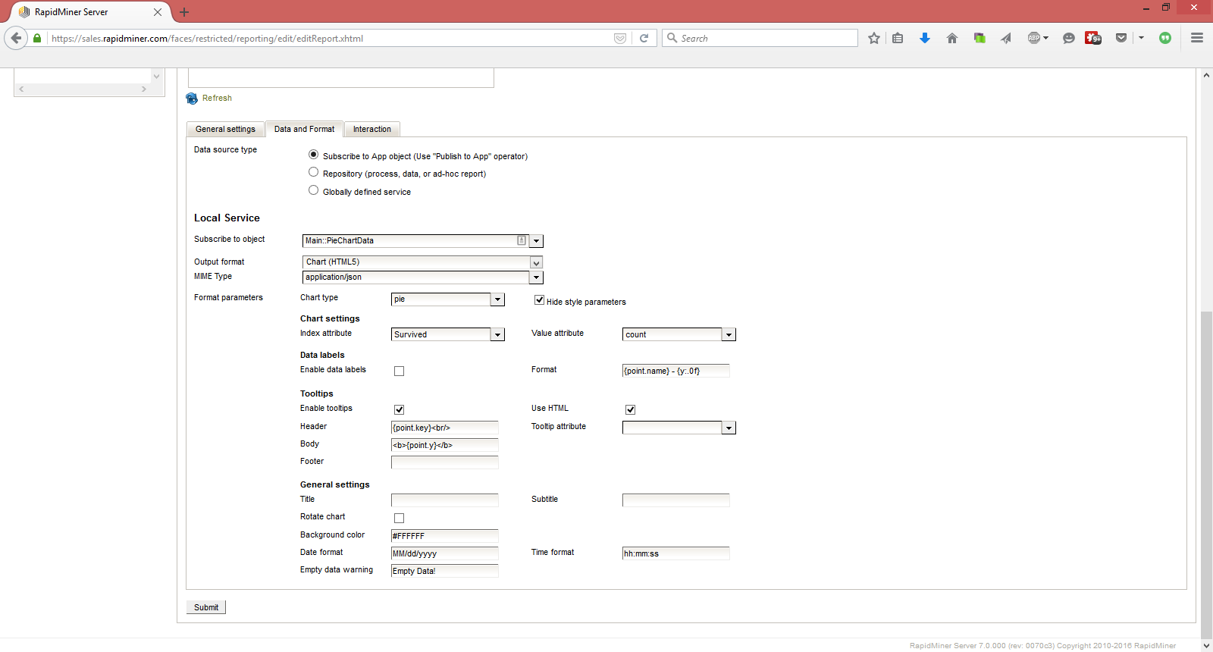The image size is (1213, 652).
Task: Click the browser back arrow button
Action: 16,38
